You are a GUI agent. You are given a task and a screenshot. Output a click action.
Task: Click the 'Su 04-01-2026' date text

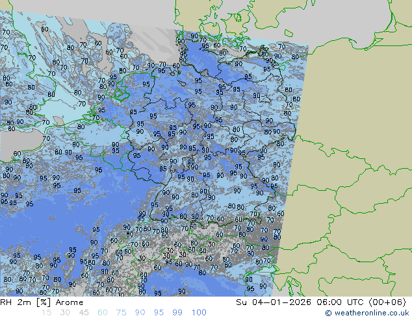274,302
